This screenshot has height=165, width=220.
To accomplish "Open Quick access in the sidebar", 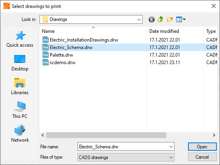I will (20, 39).
